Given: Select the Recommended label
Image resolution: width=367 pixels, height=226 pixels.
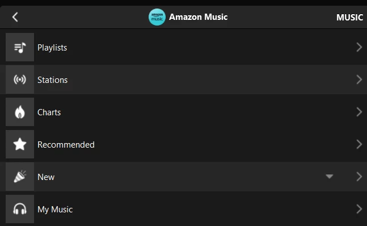Looking at the screenshot, I should tap(66, 144).
